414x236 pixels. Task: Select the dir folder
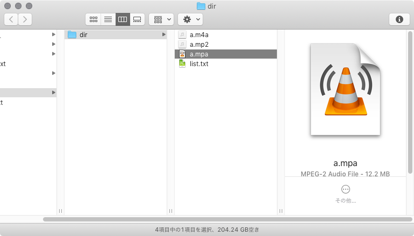click(x=83, y=35)
